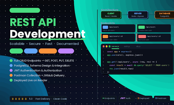The image size is (174, 105).
Task: Click the green infinity icon beside Endpoints
Action: (x=103, y=98)
